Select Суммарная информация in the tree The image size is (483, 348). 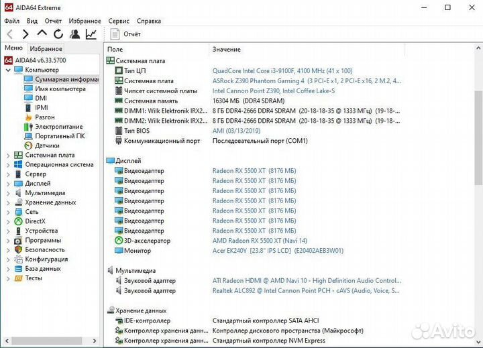67,79
